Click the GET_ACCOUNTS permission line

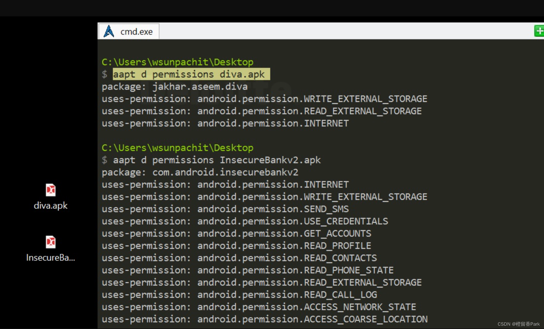coord(236,233)
